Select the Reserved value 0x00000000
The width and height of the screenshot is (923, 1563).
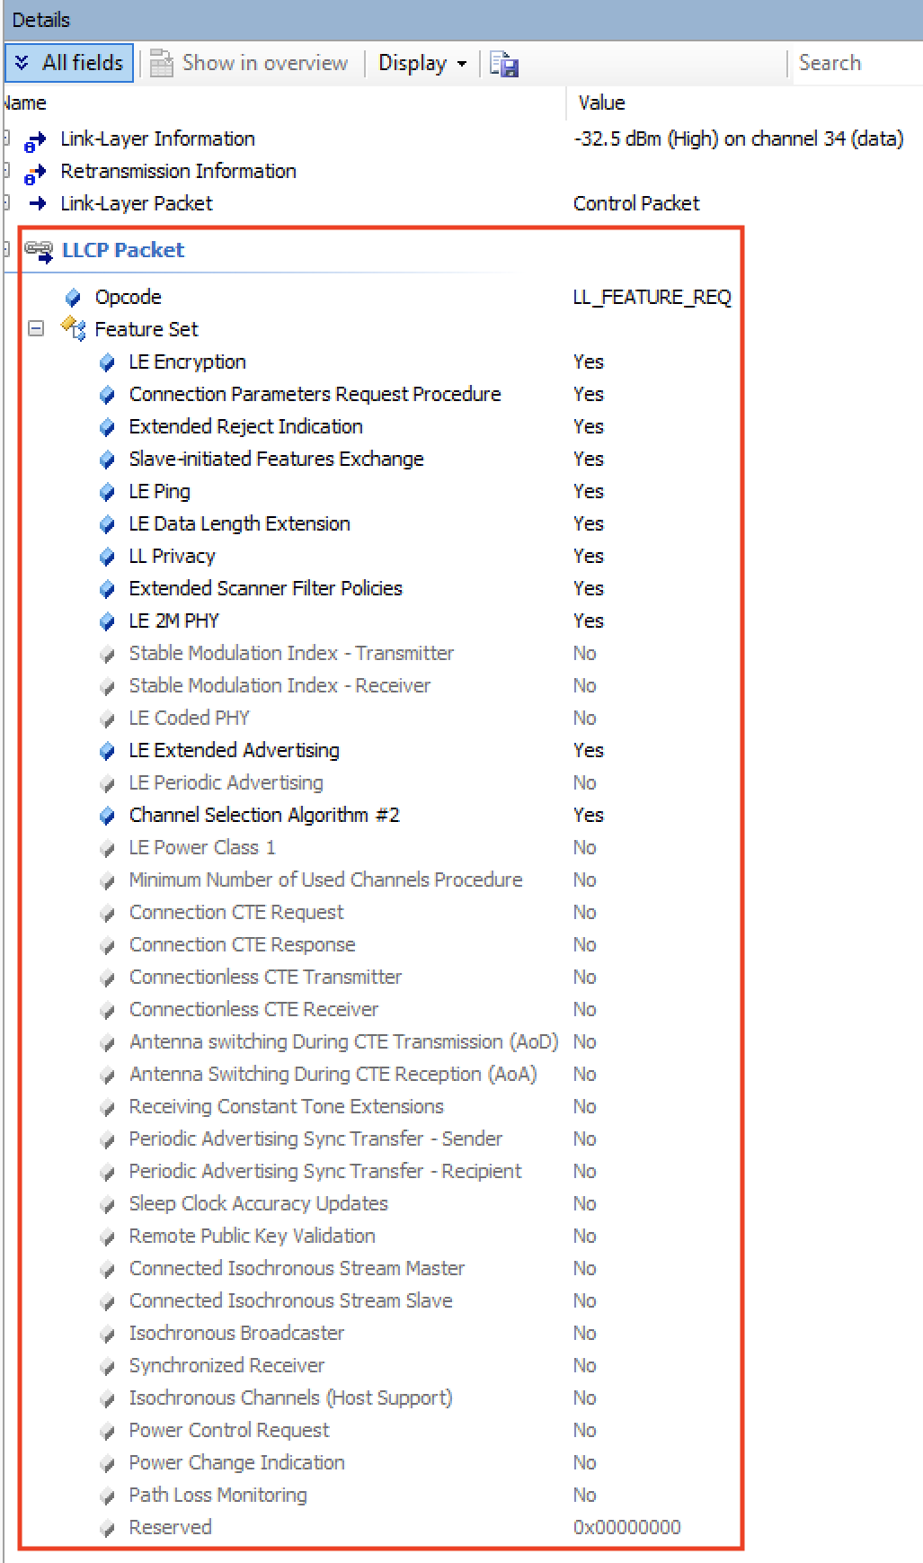click(x=627, y=1527)
